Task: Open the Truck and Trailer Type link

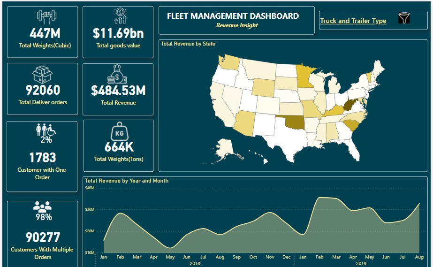Action: 353,21
